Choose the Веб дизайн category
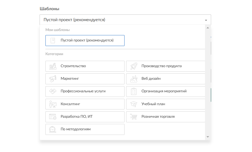Screen dimensions: 252x152 point(165,79)
